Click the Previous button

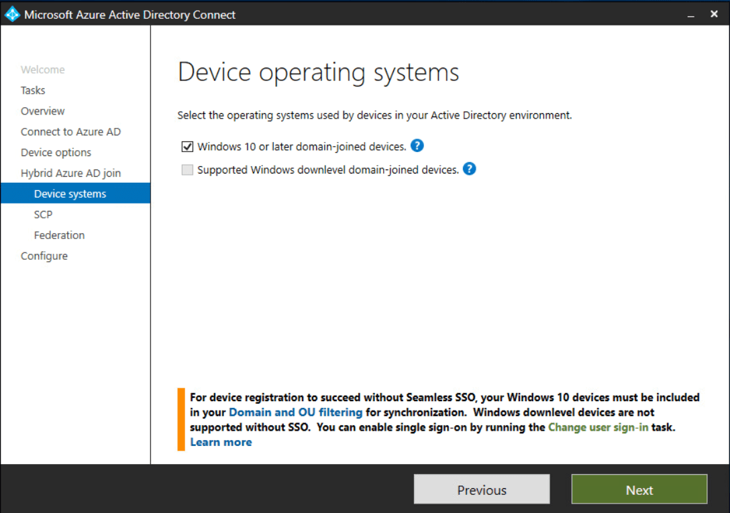coord(481,489)
